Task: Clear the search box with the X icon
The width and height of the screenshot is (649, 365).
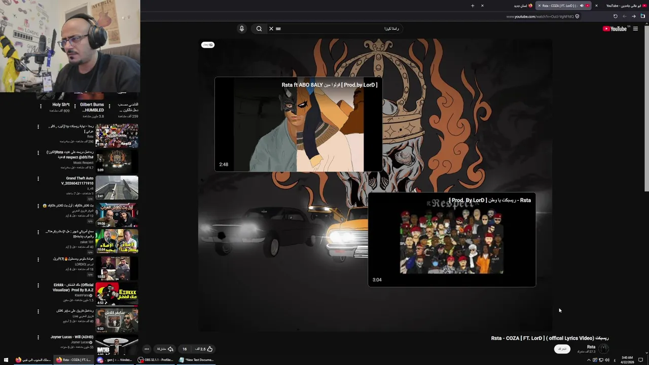Action: click(x=271, y=28)
